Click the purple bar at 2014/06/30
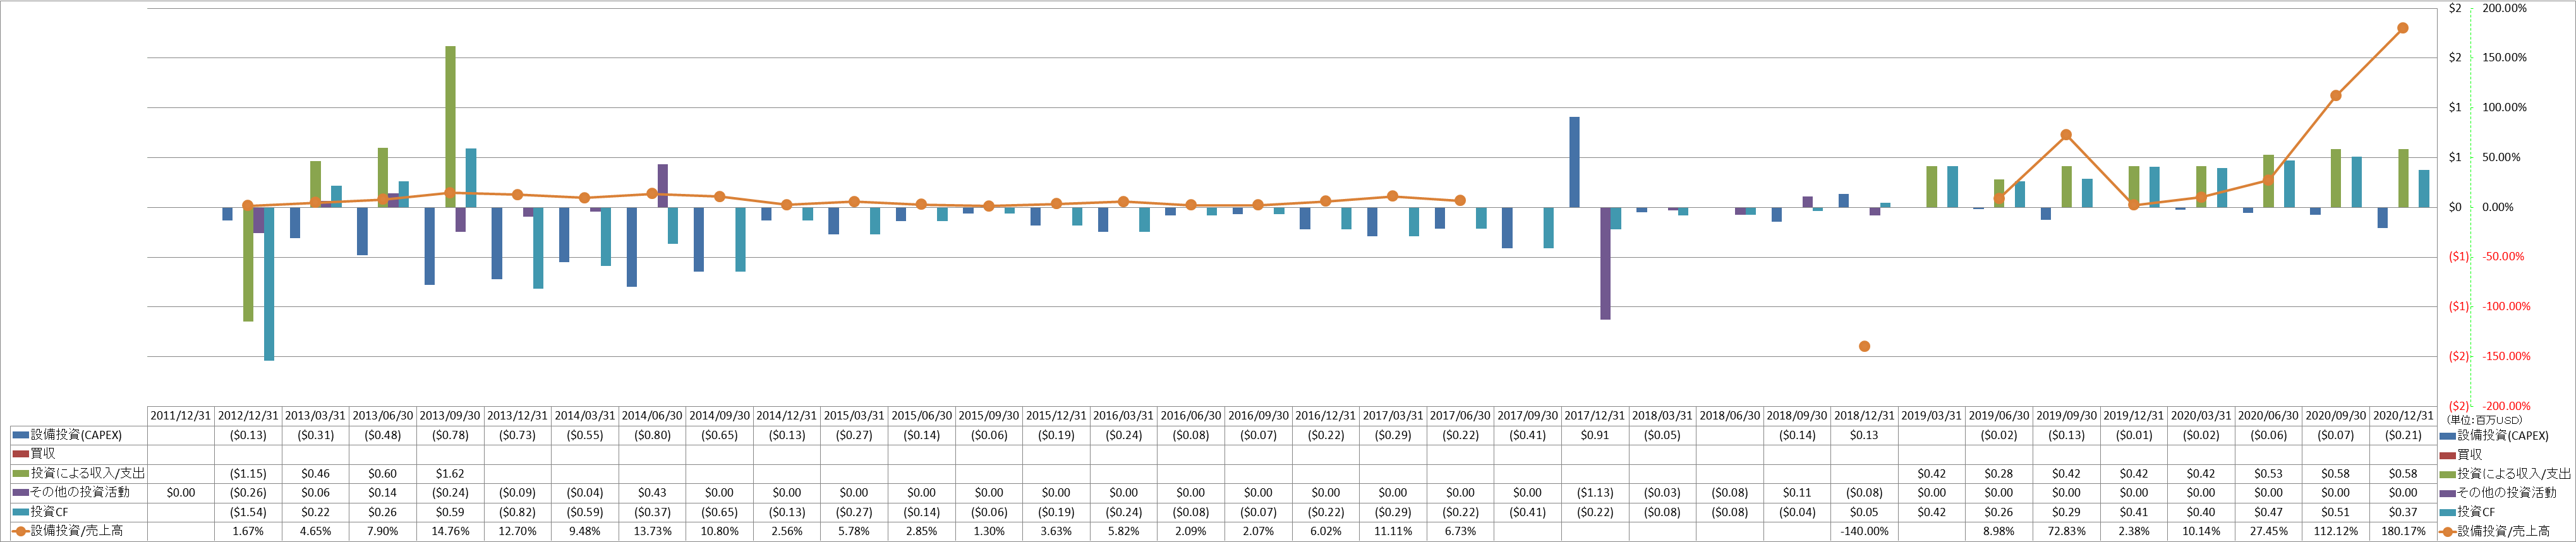Image resolution: width=2576 pixels, height=542 pixels. click(662, 186)
